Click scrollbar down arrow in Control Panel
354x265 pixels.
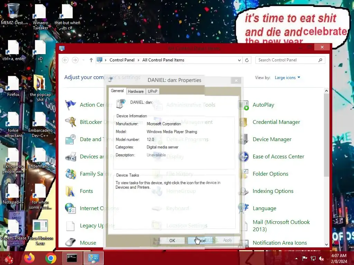326,244
